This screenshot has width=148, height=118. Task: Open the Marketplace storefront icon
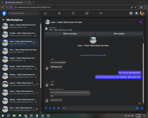pos(87,13)
